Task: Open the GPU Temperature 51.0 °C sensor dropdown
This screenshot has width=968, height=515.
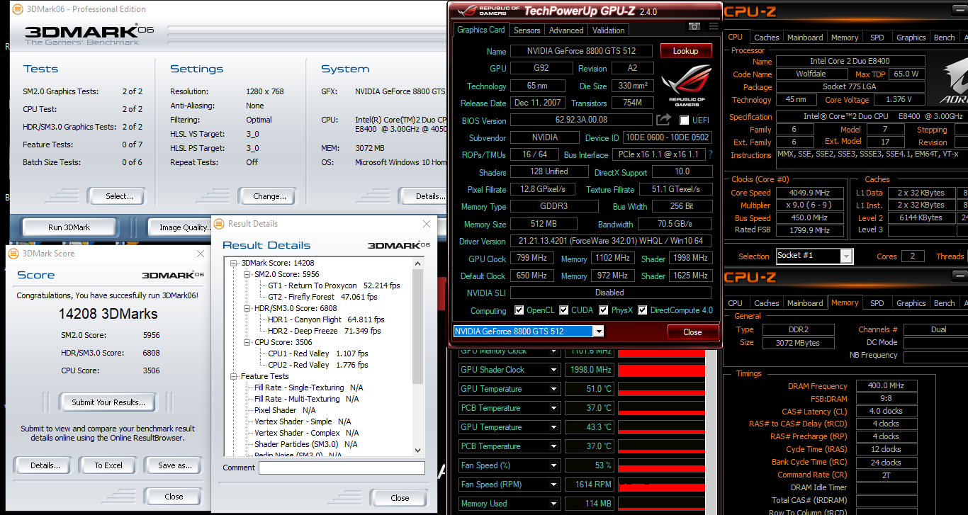Action: (553, 389)
